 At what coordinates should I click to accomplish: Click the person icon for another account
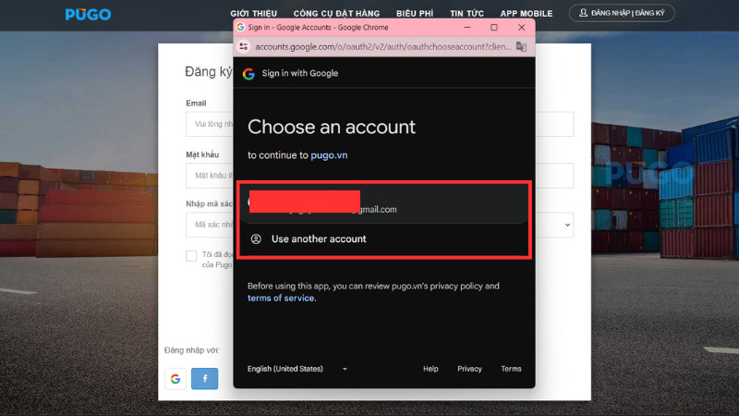[256, 239]
